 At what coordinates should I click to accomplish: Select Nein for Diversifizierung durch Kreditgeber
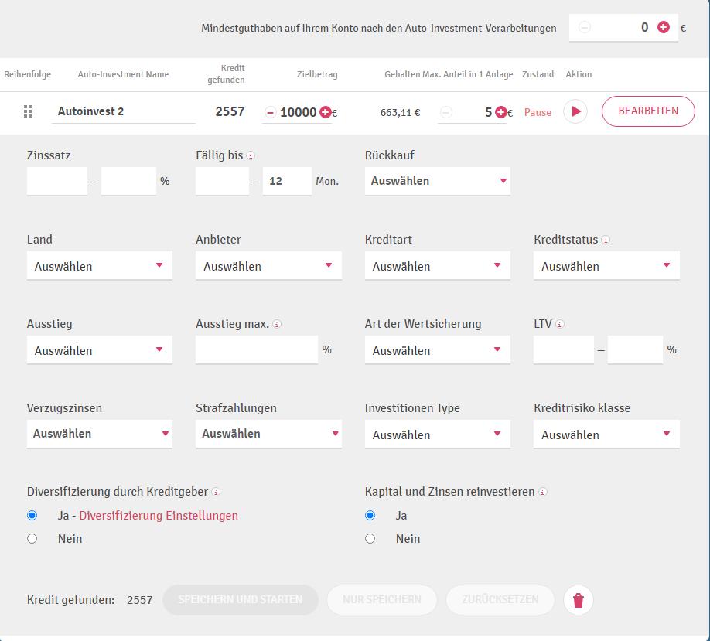[x=32, y=539]
